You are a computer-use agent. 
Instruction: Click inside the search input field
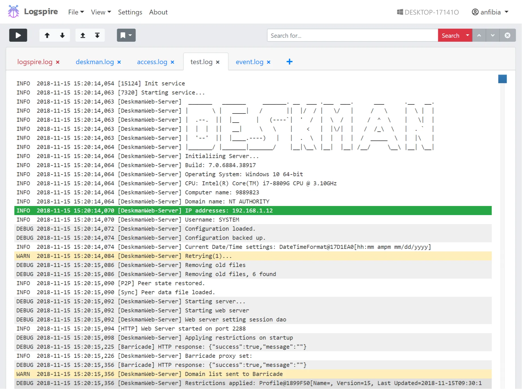click(352, 35)
